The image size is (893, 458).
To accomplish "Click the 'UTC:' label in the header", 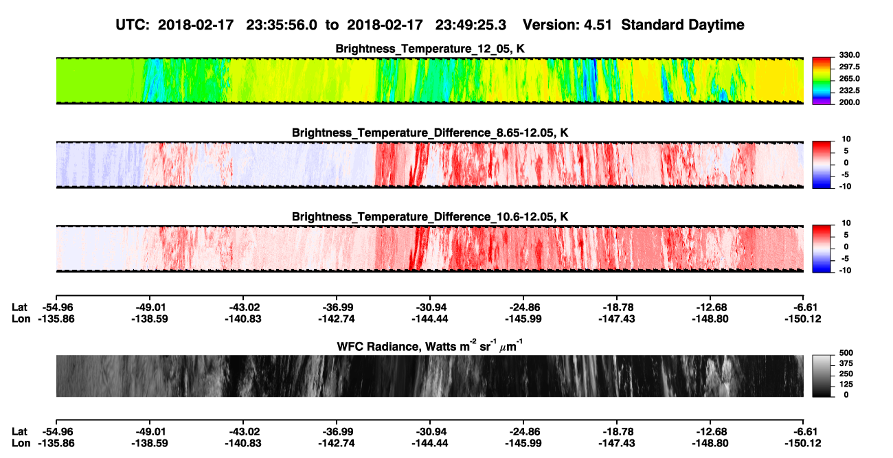I will click(x=134, y=25).
